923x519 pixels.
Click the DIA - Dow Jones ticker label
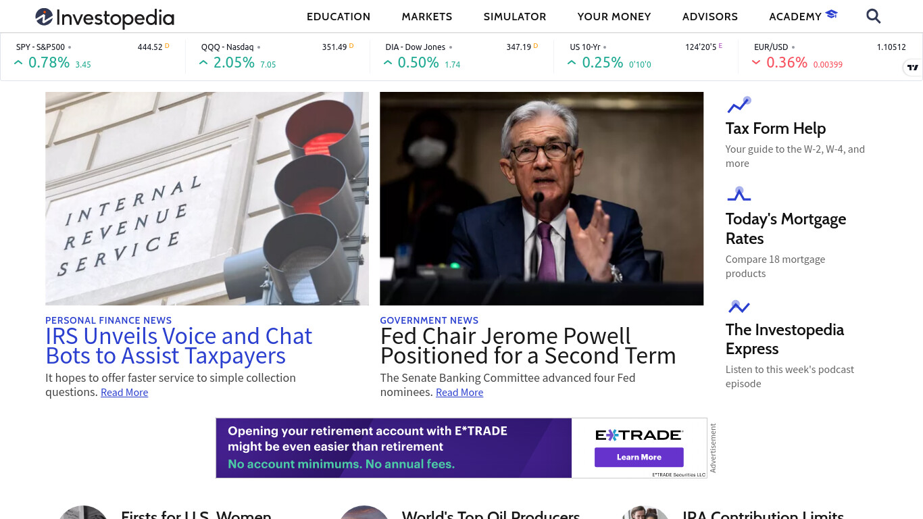[x=416, y=47]
